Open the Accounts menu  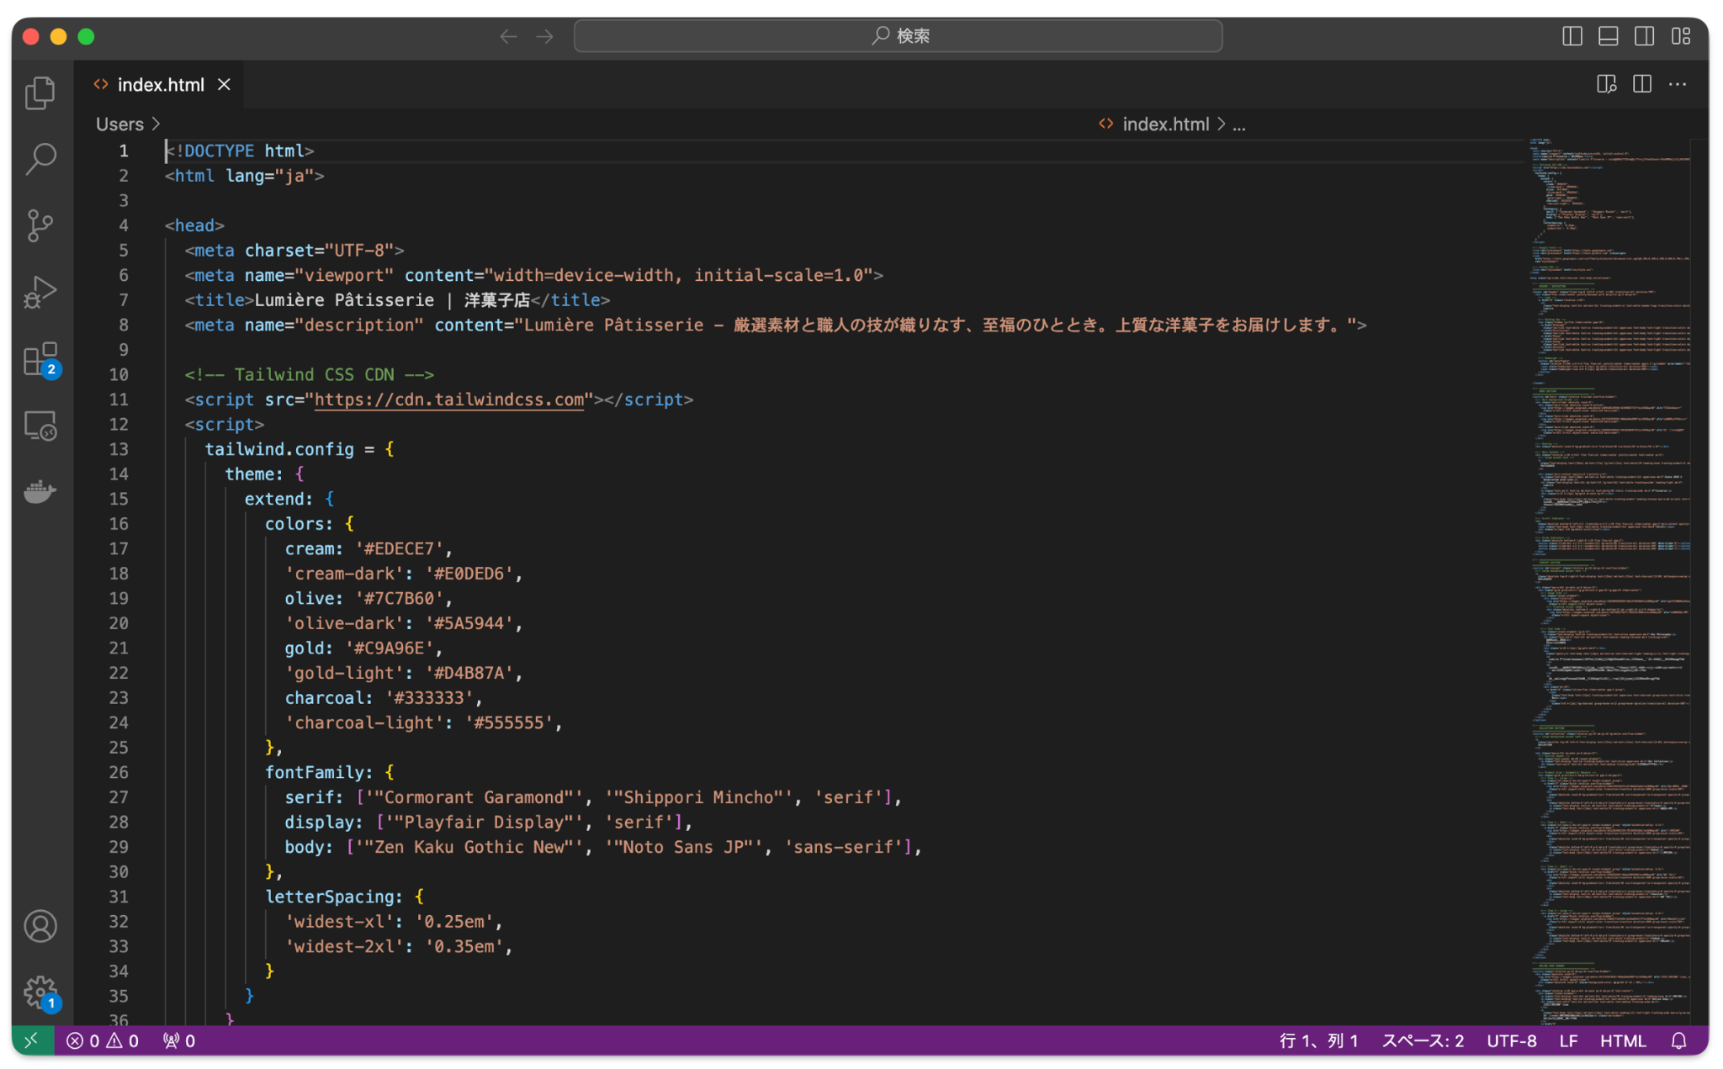point(40,926)
